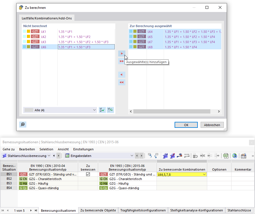Select the LK8 row in selected list
Viewport: 255px width, 214px height.
175,47
